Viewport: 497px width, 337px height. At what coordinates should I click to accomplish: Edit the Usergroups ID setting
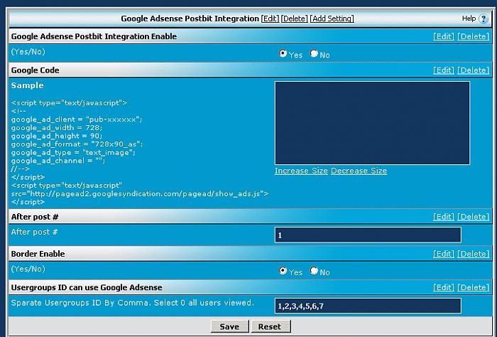(444, 287)
